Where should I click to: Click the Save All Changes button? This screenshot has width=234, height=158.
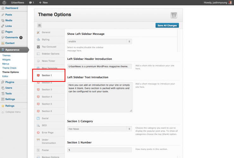coord(167,25)
